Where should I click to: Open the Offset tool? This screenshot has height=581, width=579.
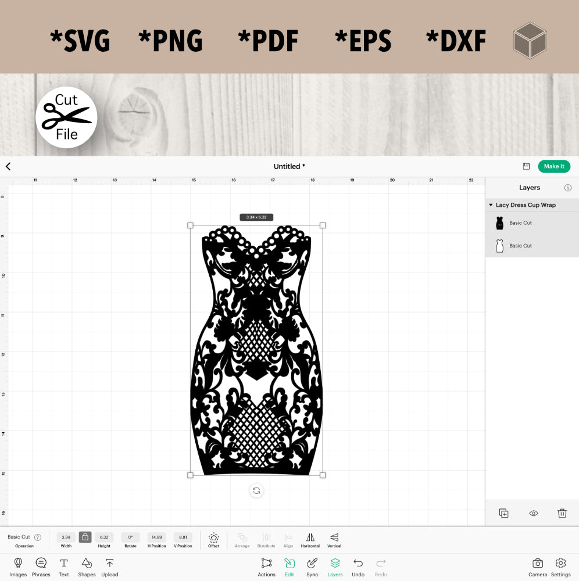tap(213, 540)
